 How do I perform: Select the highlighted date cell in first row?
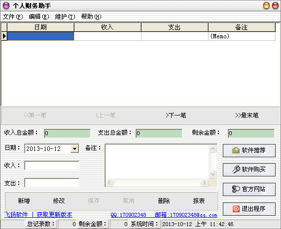click(40, 36)
